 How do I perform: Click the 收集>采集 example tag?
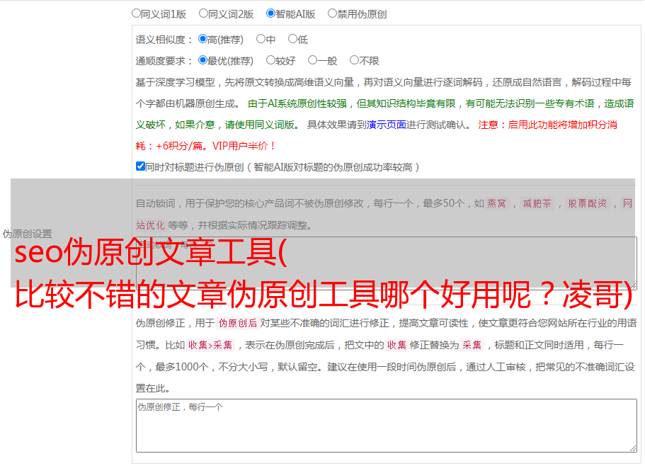[x=210, y=345]
